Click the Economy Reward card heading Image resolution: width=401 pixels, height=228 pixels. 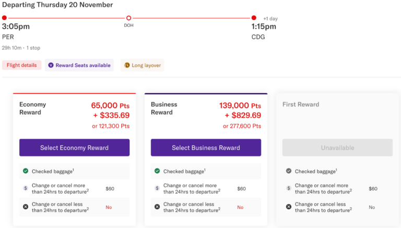click(x=33, y=108)
